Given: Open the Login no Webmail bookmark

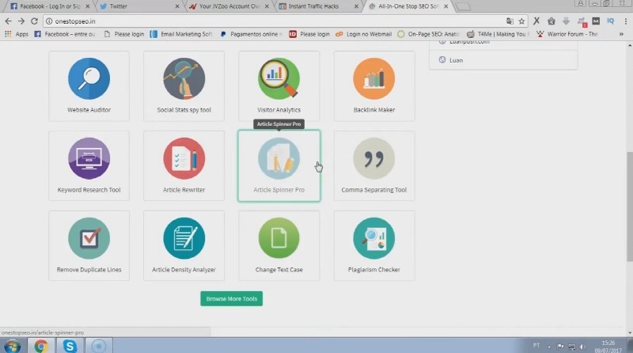Looking at the screenshot, I should [364, 34].
